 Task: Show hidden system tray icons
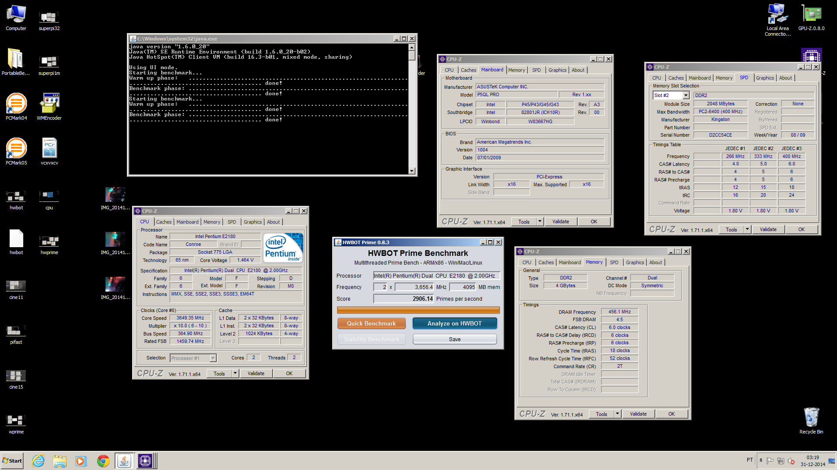click(761, 460)
